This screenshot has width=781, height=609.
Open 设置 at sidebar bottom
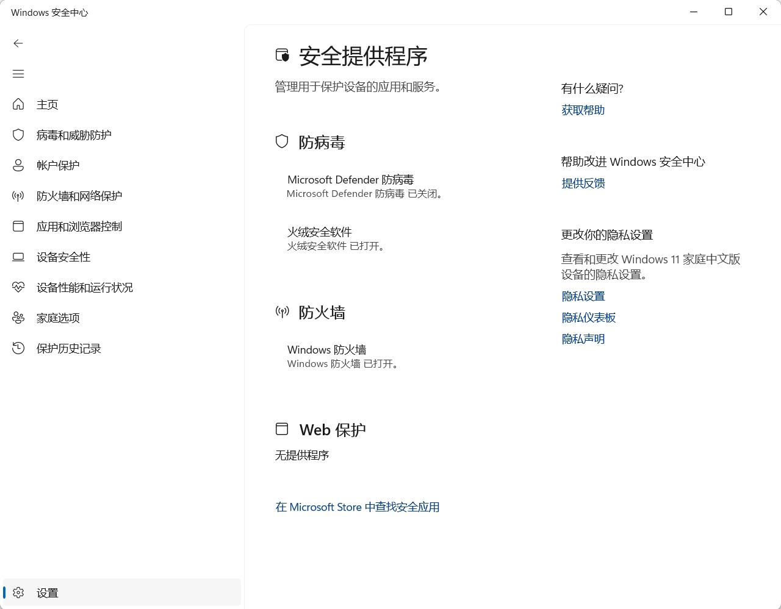(x=122, y=593)
